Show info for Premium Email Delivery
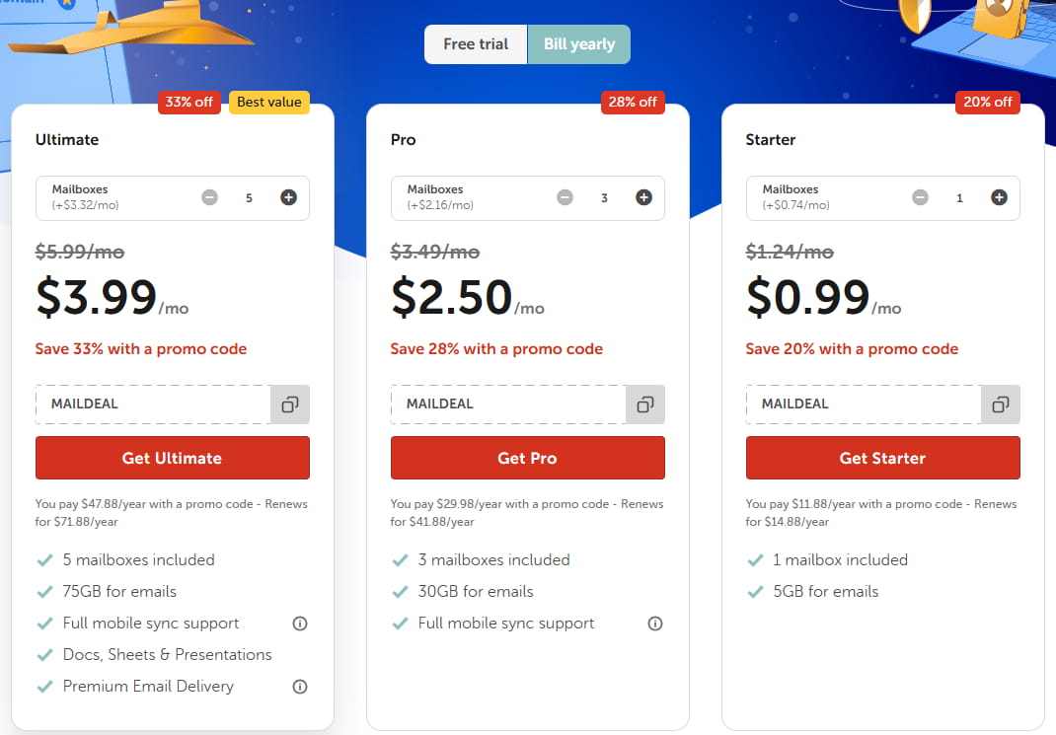Viewport: 1056px width, 735px height. 300,687
